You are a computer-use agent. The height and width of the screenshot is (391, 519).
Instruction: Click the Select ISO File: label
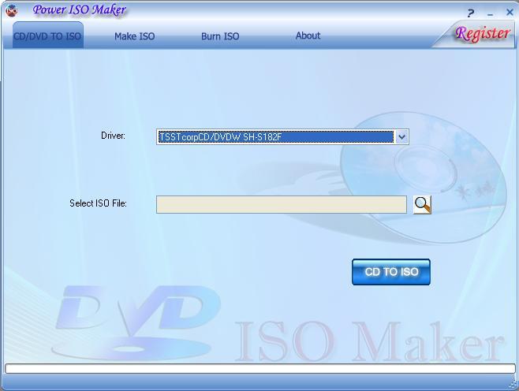98,203
